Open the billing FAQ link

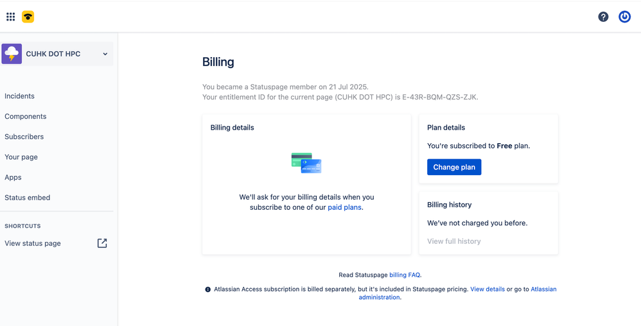(x=404, y=275)
